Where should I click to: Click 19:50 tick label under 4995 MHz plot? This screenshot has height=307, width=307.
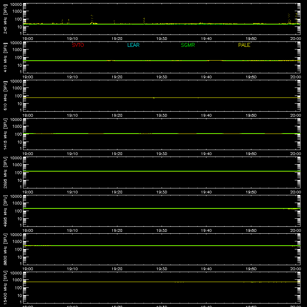click(251, 231)
